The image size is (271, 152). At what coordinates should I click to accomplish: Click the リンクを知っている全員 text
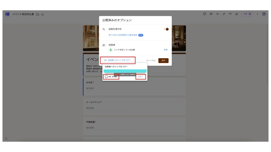(124, 50)
